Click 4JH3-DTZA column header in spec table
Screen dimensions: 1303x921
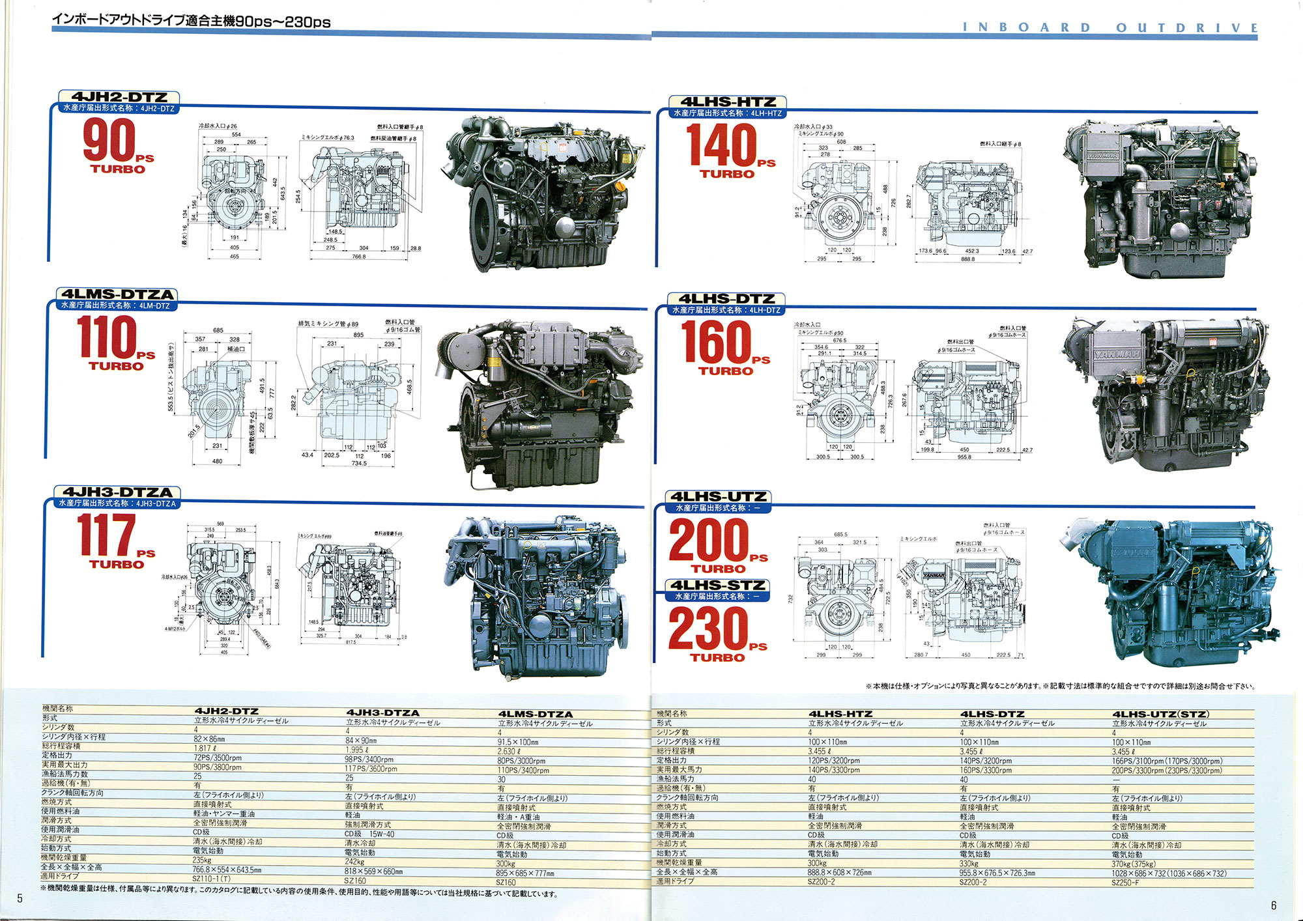[x=382, y=713]
